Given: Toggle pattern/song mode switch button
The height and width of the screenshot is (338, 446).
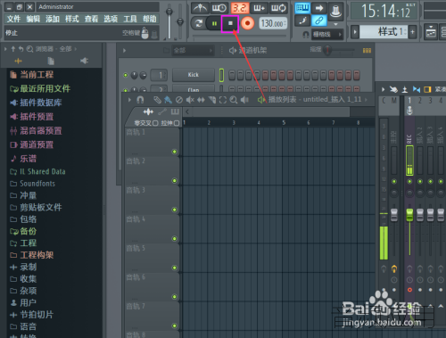Looking at the screenshot, I should (198, 23).
